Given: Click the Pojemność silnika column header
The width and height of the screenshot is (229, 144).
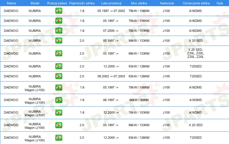Looking at the screenshot, I should click(82, 3).
